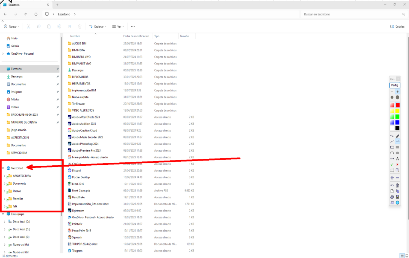
Task: Expand Disco local (C:) drive node
Action: pos(5,222)
